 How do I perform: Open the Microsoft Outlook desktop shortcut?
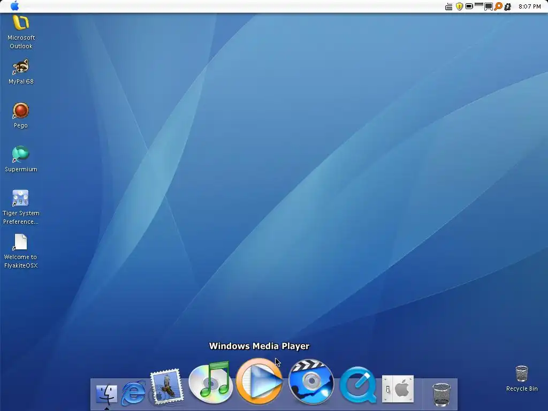(x=21, y=22)
